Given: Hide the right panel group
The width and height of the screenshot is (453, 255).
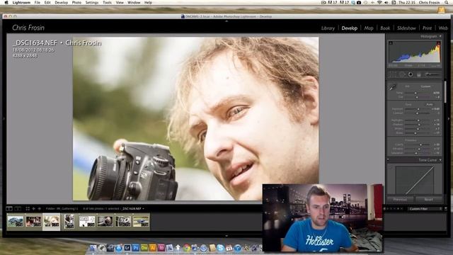Looking at the screenshot, I should click(449, 118).
